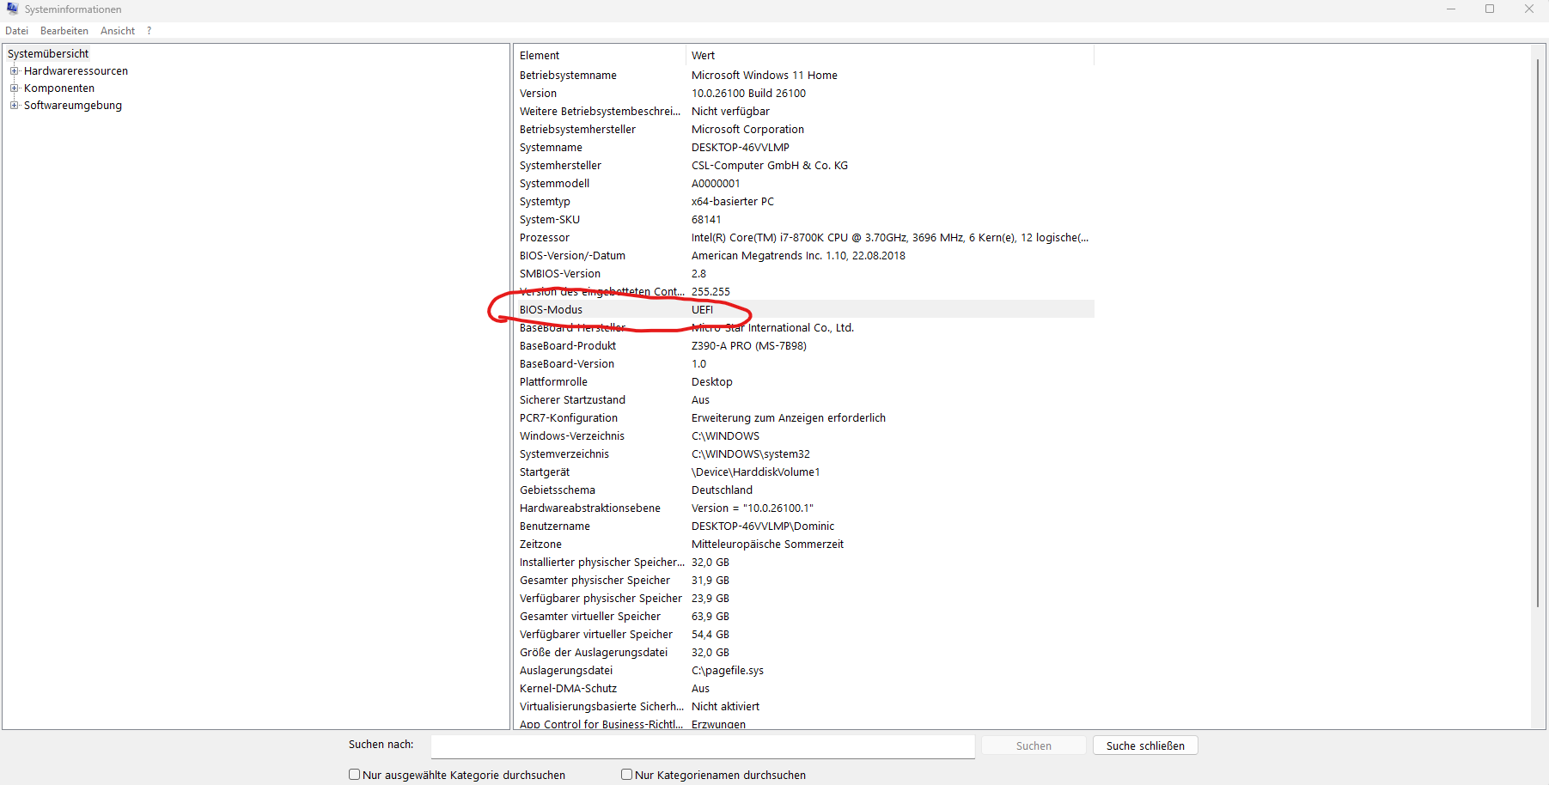Click the Suchen button
The height and width of the screenshot is (785, 1549).
point(1034,746)
